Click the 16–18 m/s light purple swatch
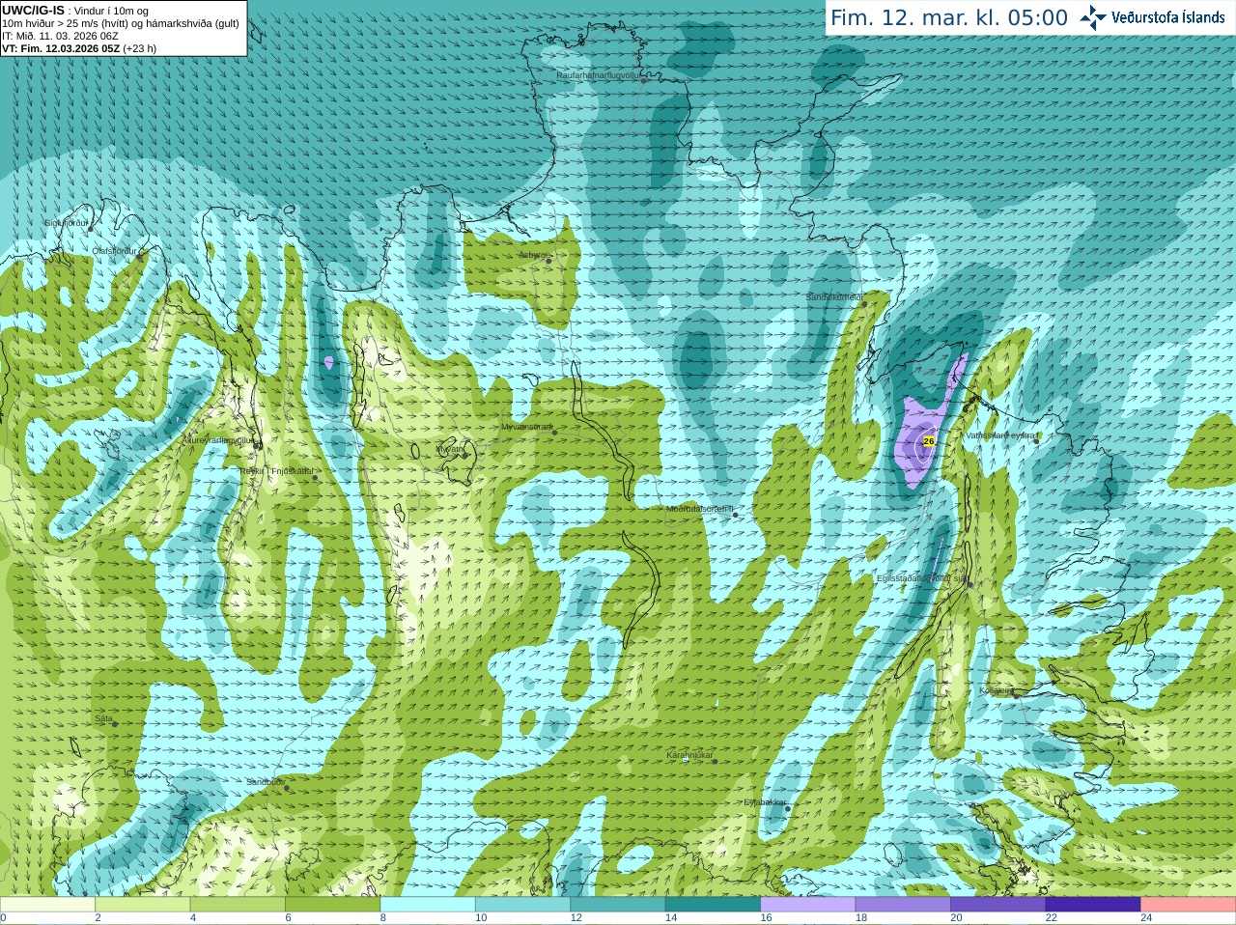Image resolution: width=1236 pixels, height=925 pixels. tap(808, 904)
